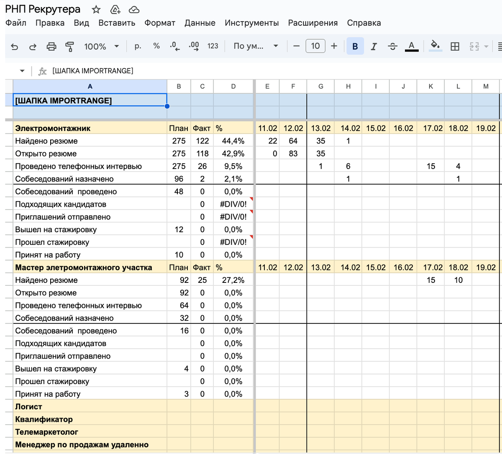Select cell with value 122

pos(202,141)
